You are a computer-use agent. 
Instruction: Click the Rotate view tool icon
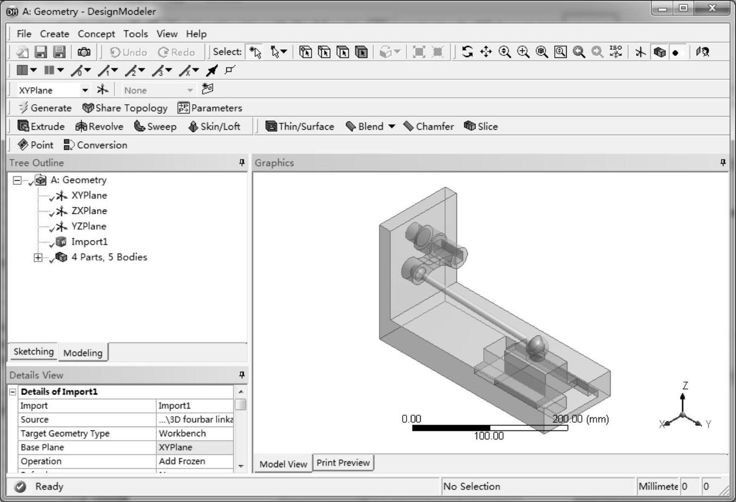click(467, 52)
